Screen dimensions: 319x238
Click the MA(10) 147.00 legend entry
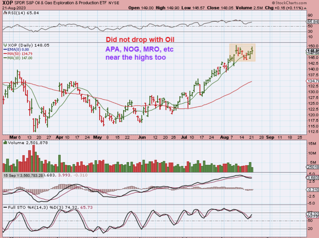pyautogui.click(x=18, y=58)
